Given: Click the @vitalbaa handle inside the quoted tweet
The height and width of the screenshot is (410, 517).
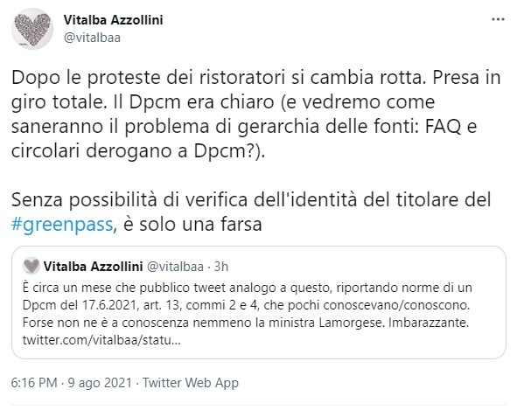Looking at the screenshot, I should (175, 267).
